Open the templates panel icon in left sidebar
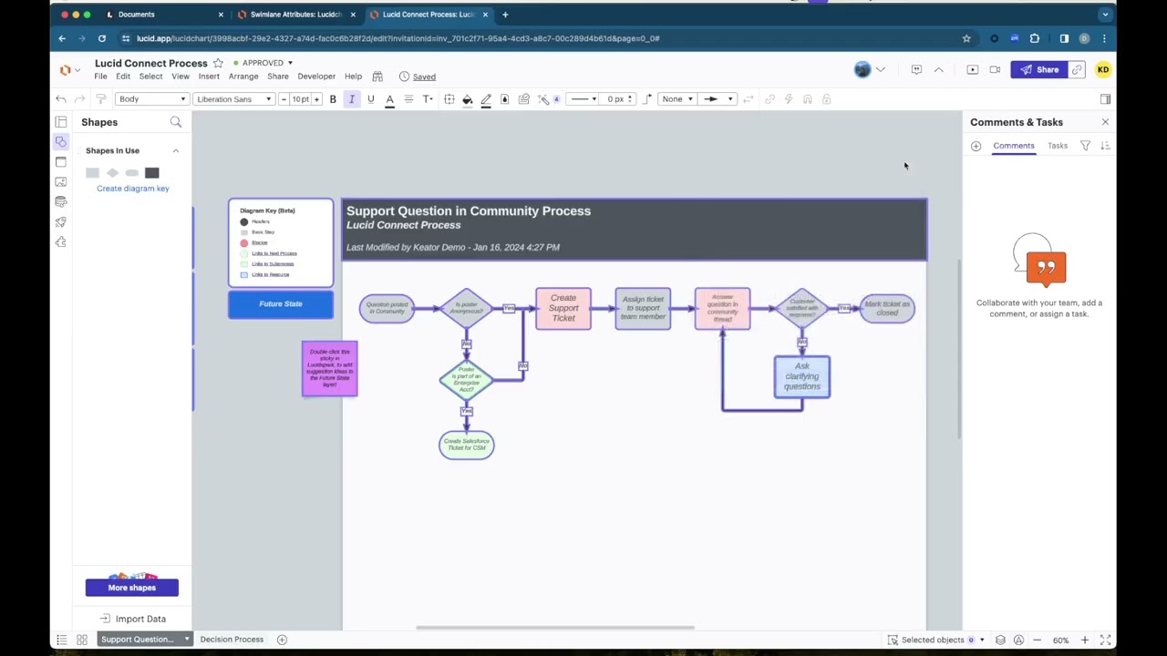The width and height of the screenshot is (1167, 656). (x=61, y=122)
